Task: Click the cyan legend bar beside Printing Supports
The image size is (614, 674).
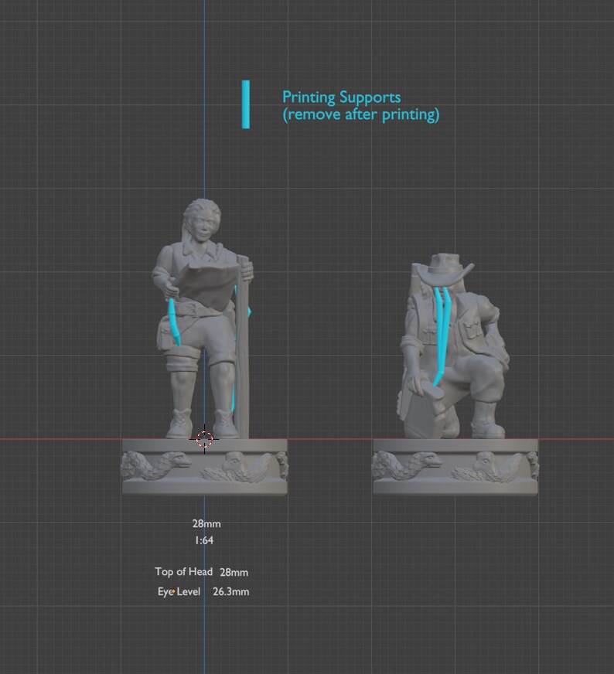Action: tap(245, 104)
